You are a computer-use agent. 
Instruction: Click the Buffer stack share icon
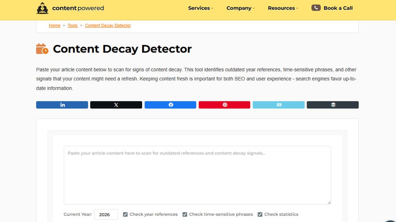[333, 105]
